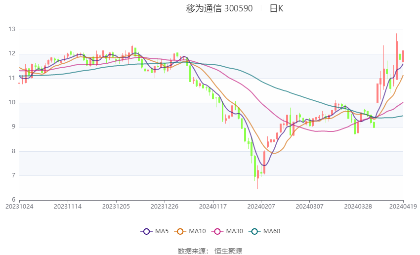Click the 恒生聚源 data source text
The width and height of the screenshot is (420, 255).
point(228,251)
